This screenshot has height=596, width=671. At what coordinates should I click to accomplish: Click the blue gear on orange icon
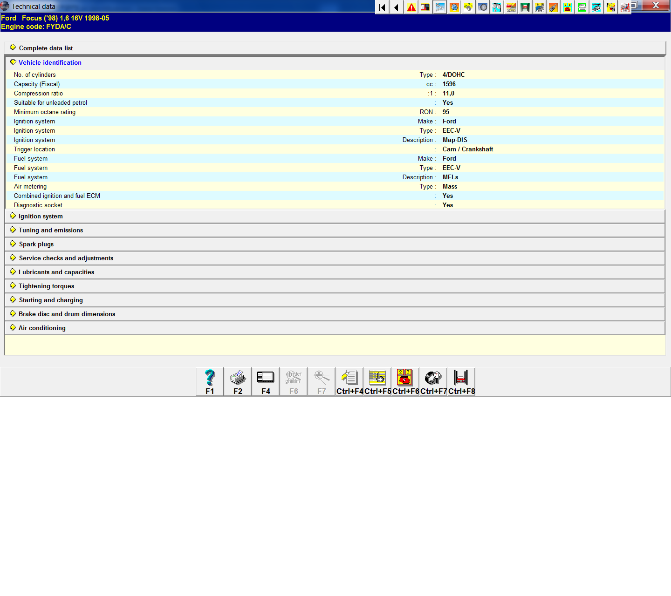click(454, 7)
